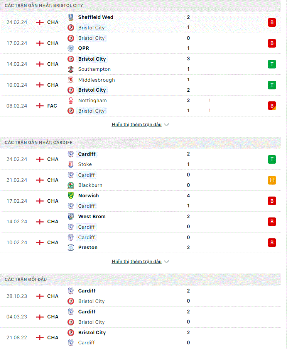The width and height of the screenshot is (287, 349).
Task: Click the Norwich club crest icon
Action: [x=71, y=196]
